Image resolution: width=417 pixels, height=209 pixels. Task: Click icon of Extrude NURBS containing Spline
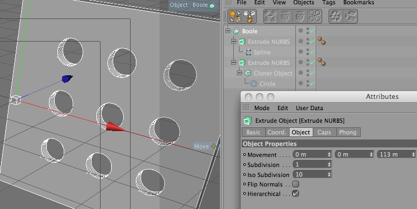tap(242, 42)
